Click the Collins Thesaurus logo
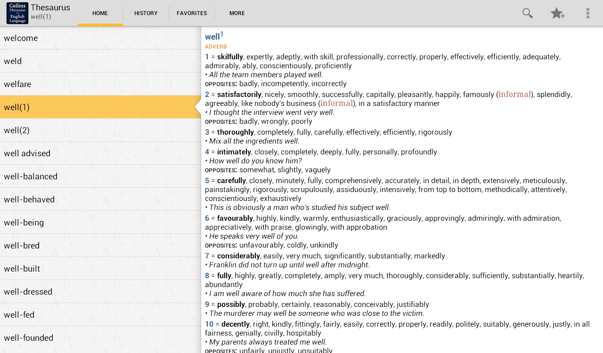The image size is (603, 353). 17,13
